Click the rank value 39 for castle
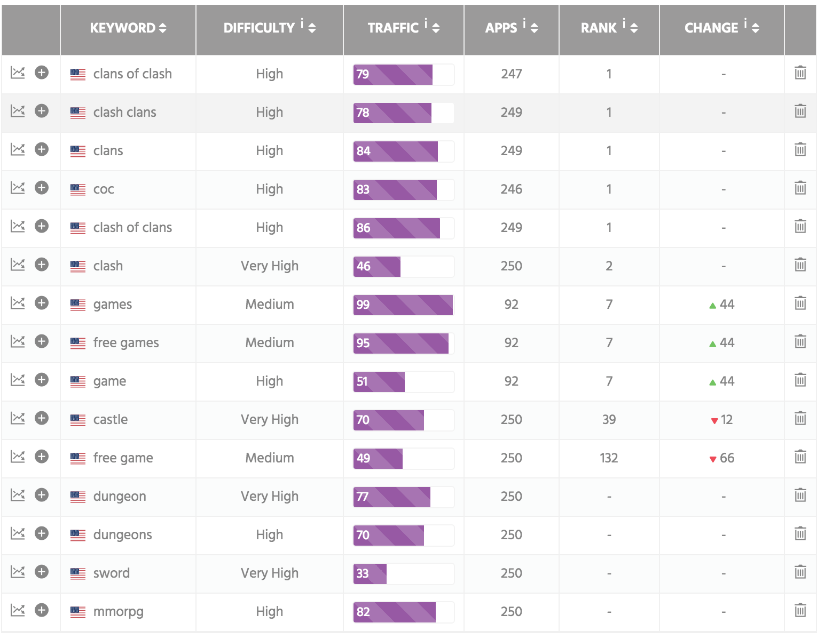Screen dimensions: 817x639 point(609,419)
